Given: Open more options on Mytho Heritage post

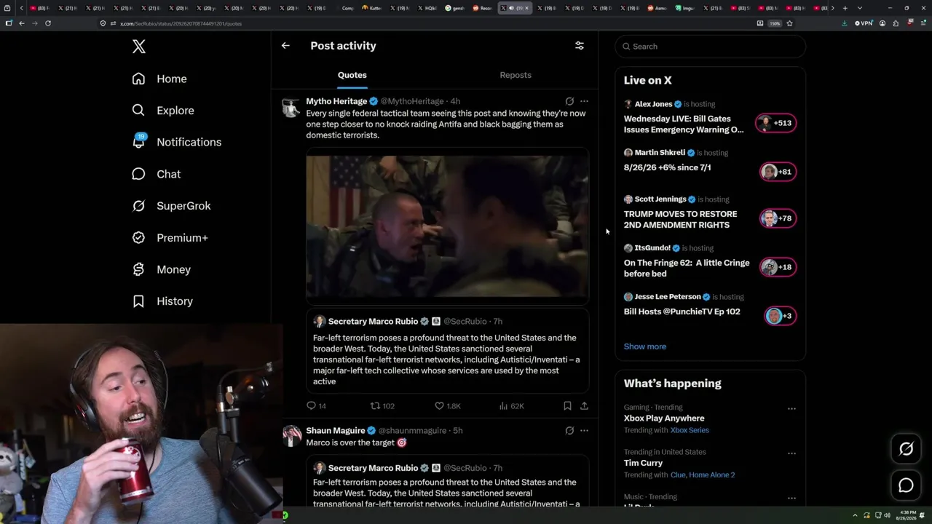Looking at the screenshot, I should [x=584, y=101].
